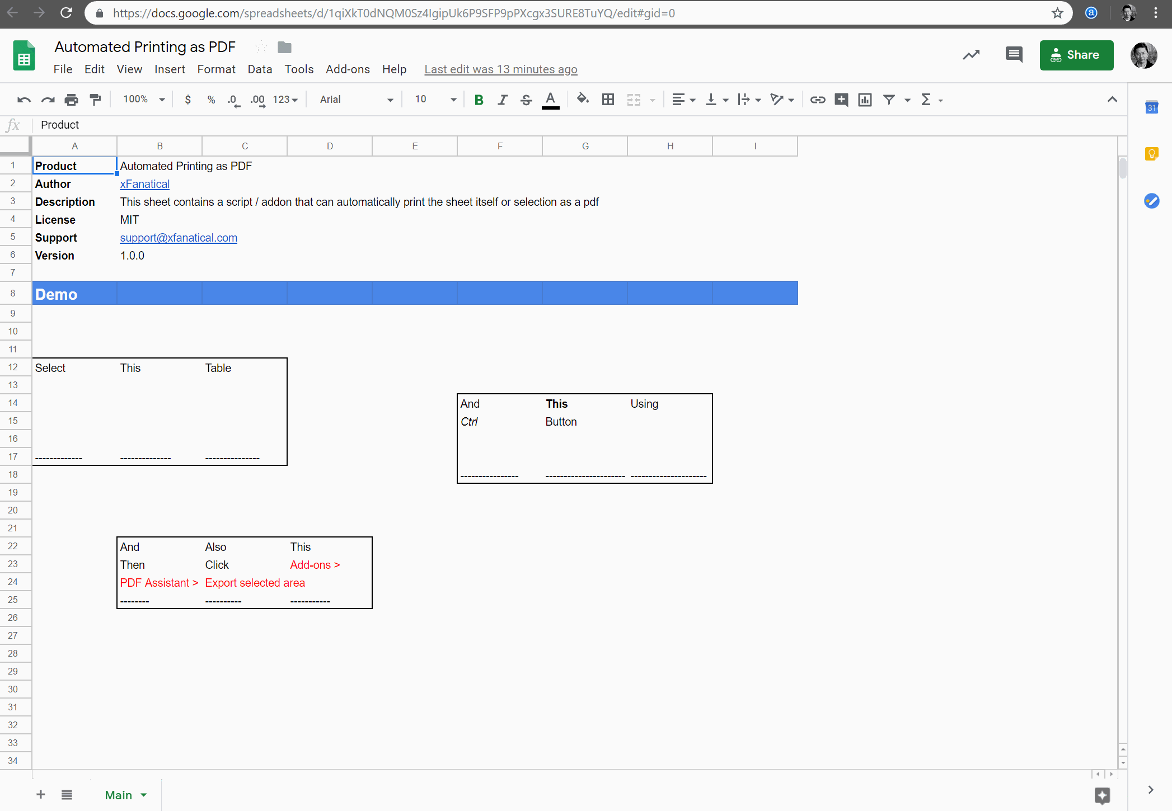The image size is (1172, 811).
Task: Click the support@xfanatical.com email link
Action: click(x=178, y=238)
